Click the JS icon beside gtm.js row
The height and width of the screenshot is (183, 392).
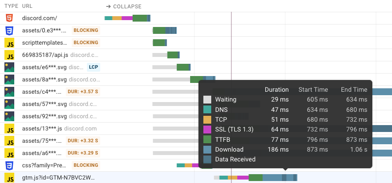pyautogui.click(x=9, y=178)
